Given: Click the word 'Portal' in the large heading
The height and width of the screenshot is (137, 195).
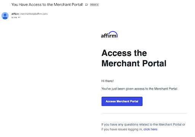Looking at the screenshot, I should tap(154, 63).
